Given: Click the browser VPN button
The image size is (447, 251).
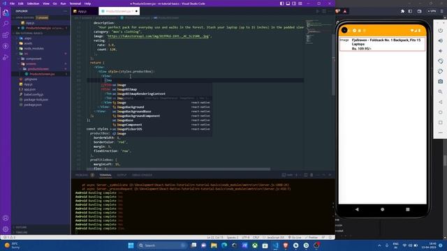Looking at the screenshot, I should coord(432,11).
